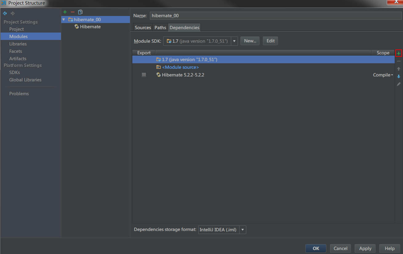
Task: Open Libraries settings
Action: (18, 44)
